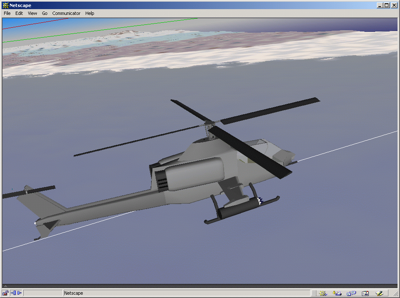Open the Inbox mailbox icon
The height and width of the screenshot is (298, 400).
point(337,293)
